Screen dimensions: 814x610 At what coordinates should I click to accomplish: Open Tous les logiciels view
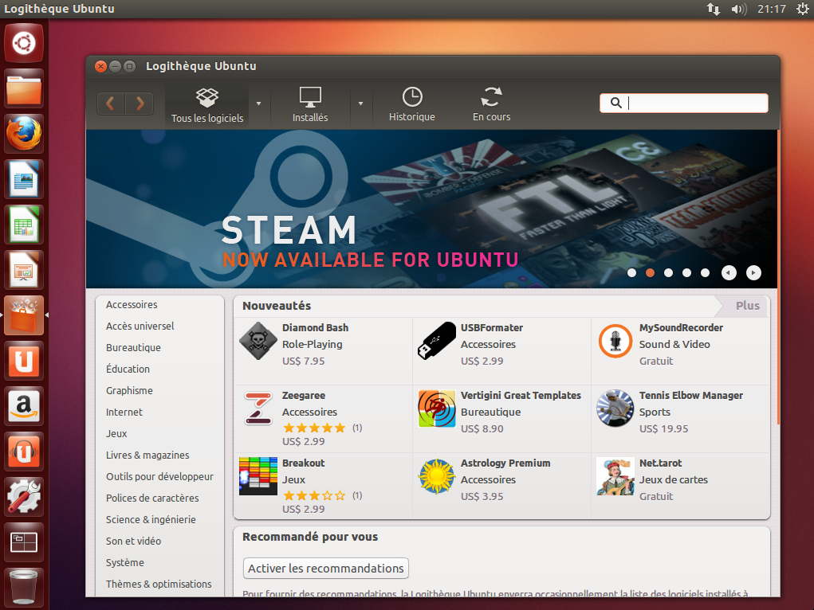pos(207,105)
